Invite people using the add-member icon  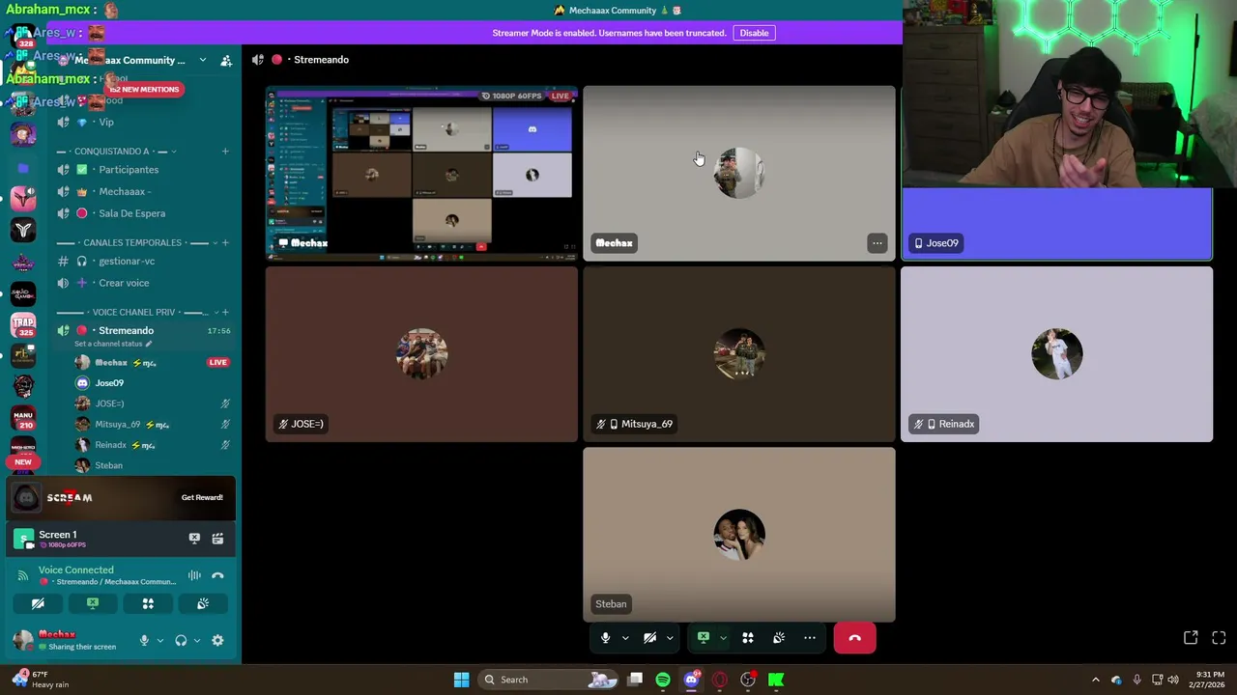click(x=226, y=60)
